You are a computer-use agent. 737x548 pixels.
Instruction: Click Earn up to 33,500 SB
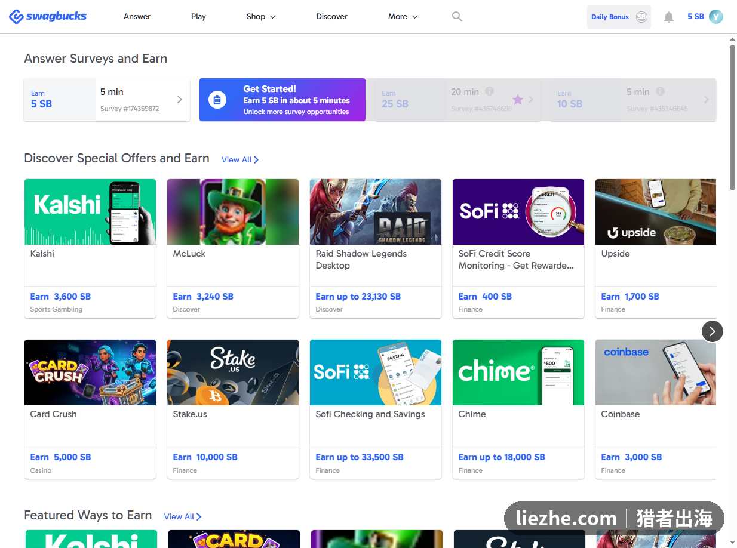360,457
